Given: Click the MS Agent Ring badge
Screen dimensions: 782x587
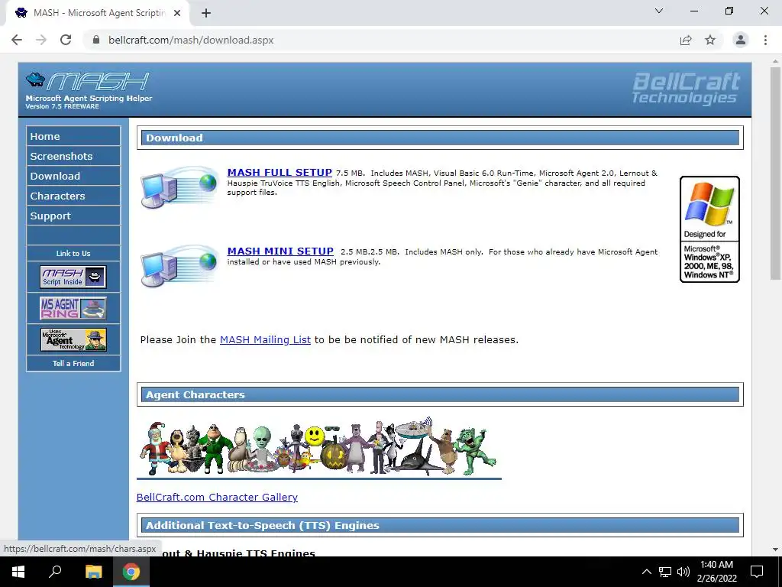Looking at the screenshot, I should [x=73, y=308].
